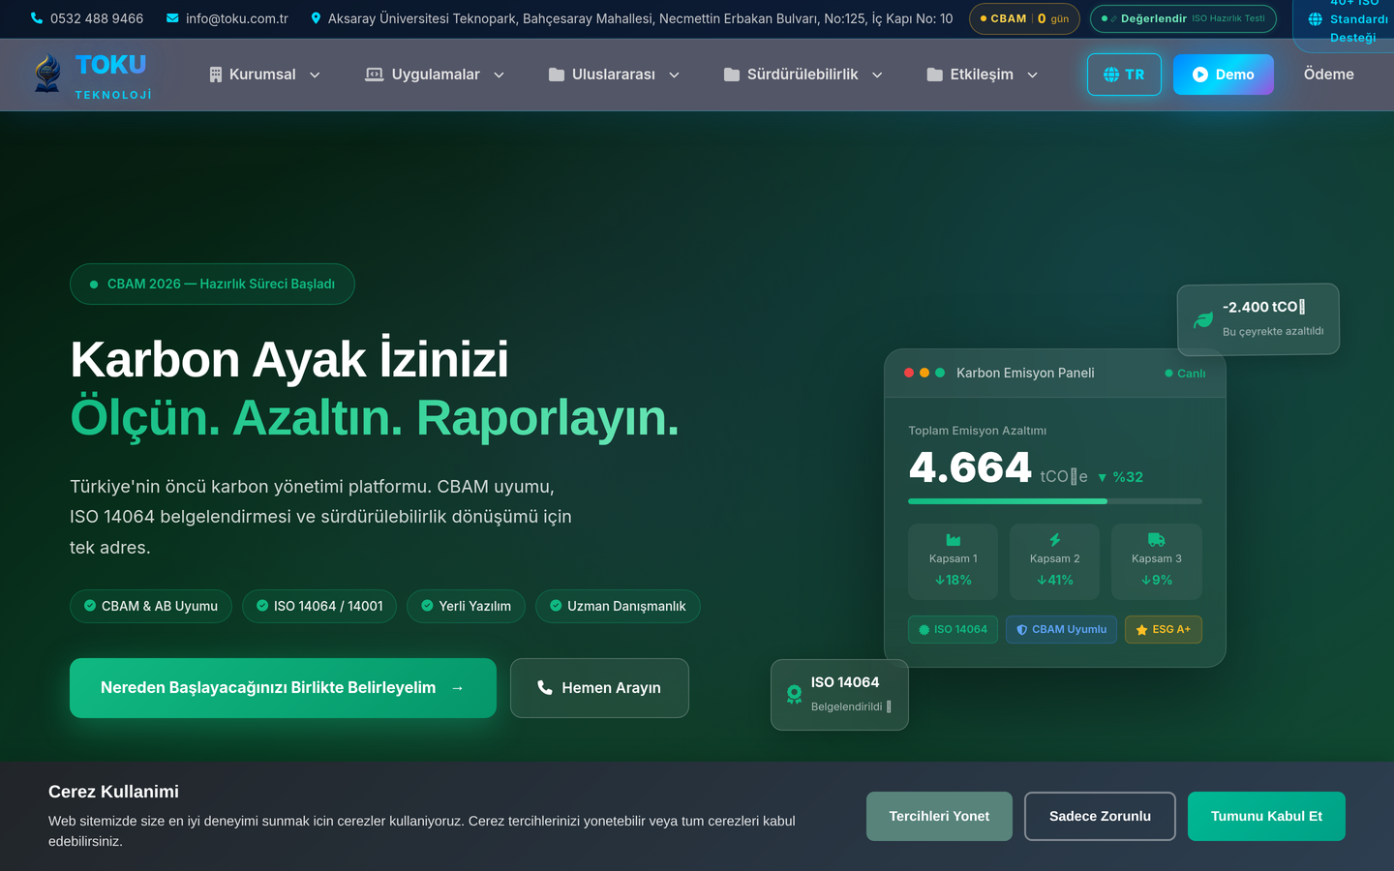
Task: Click the leaf icon on the -2.400 tCO card
Action: coord(1203,319)
